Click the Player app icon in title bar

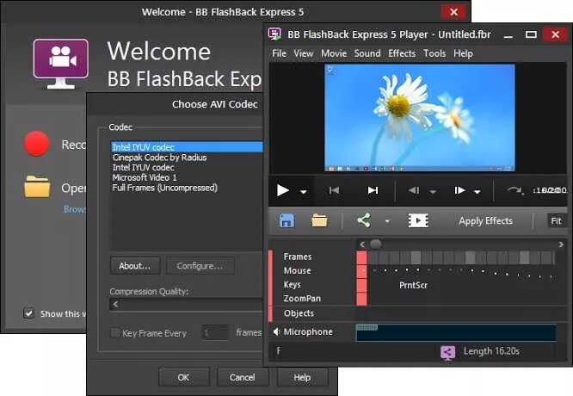(x=274, y=34)
